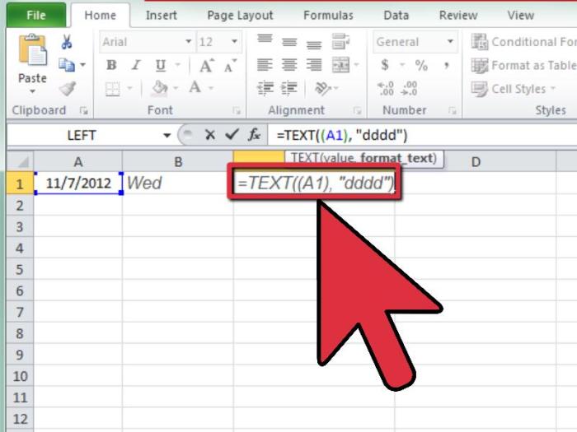Select the Format Painter brush
Image resolution: width=577 pixels, height=432 pixels.
pos(68,89)
